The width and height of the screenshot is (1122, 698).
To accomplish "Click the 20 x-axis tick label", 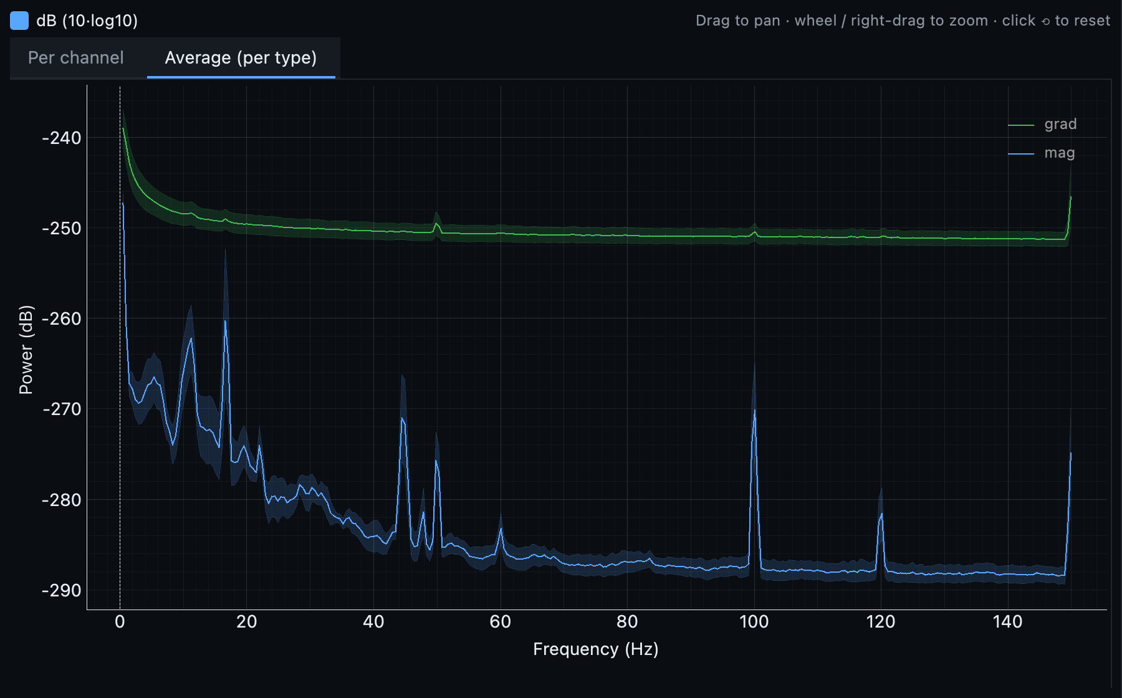I will click(247, 621).
